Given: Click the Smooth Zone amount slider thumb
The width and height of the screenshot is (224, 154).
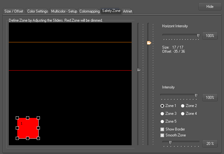Looking at the screenshot, I should click(x=170, y=143).
